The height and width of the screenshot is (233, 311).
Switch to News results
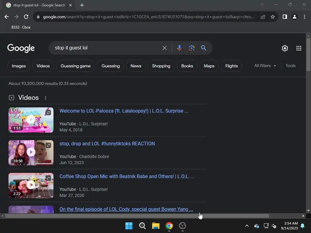(136, 66)
